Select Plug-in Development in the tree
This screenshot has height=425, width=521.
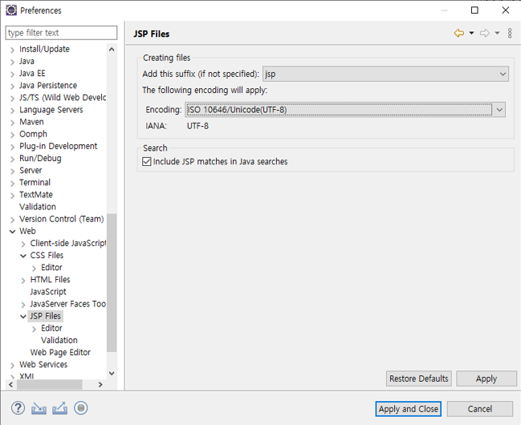pos(59,146)
